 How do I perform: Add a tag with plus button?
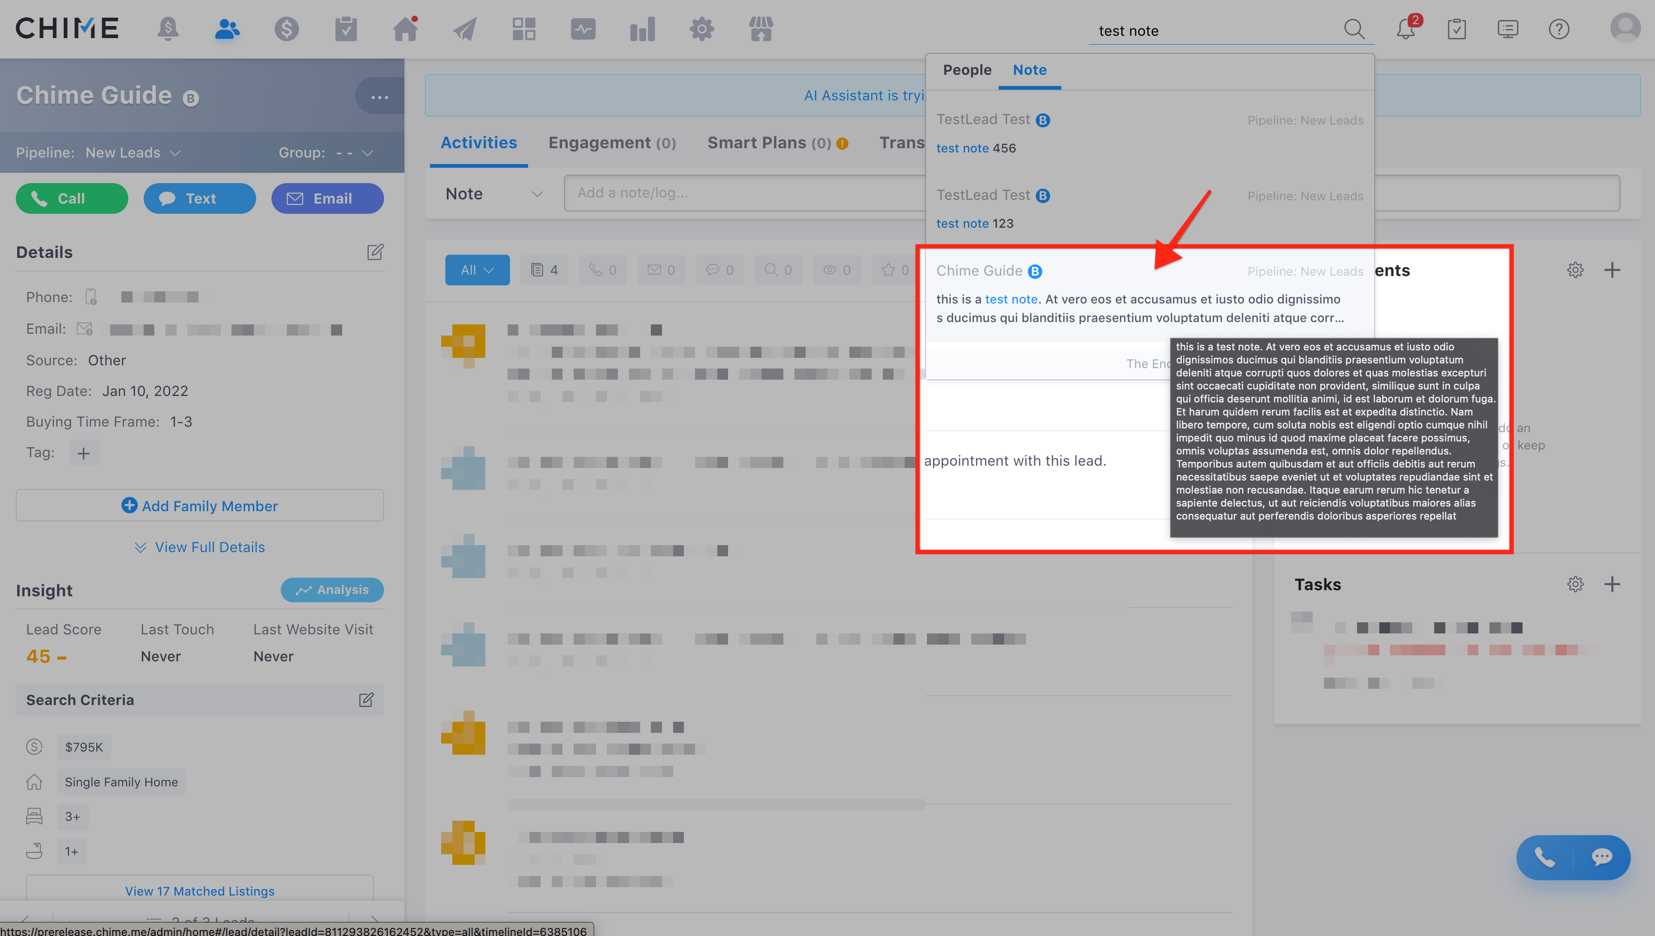tap(84, 453)
